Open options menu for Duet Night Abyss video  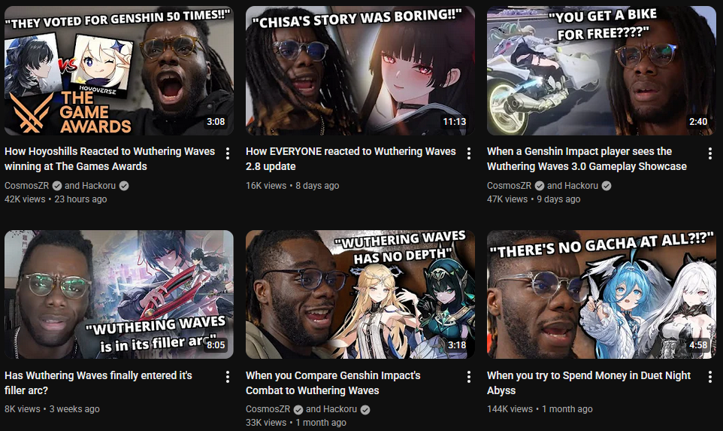pos(709,377)
